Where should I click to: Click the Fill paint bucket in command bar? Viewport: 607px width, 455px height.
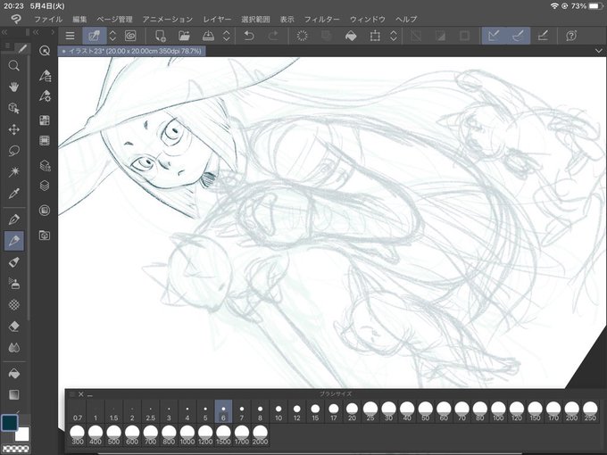pyautogui.click(x=351, y=36)
